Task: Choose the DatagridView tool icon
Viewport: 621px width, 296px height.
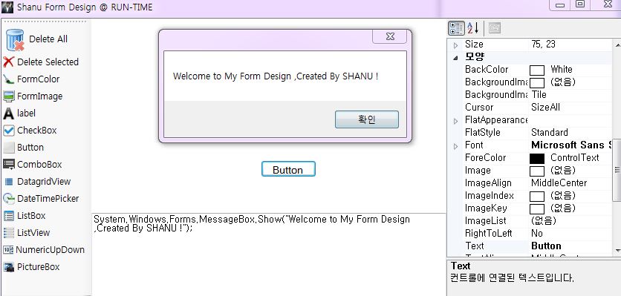Action: pyautogui.click(x=8, y=182)
